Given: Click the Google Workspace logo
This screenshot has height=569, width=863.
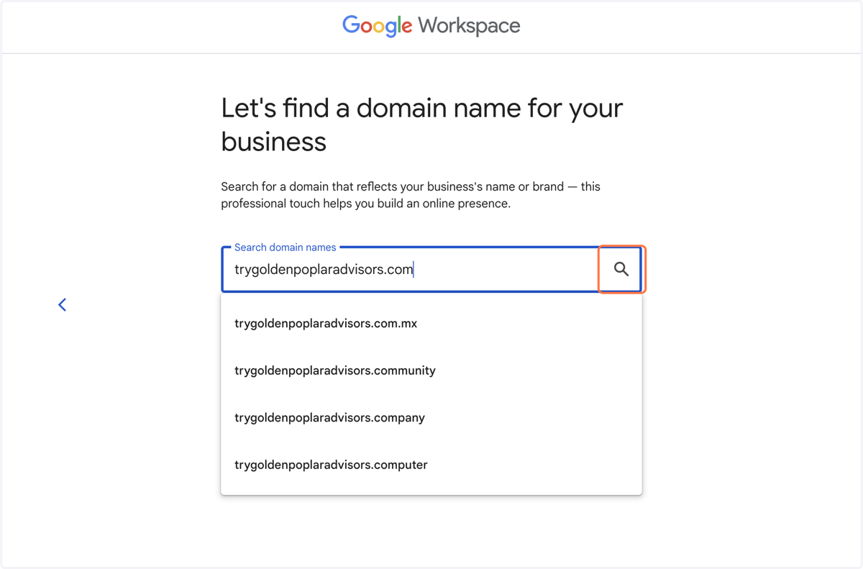Looking at the screenshot, I should point(431,26).
